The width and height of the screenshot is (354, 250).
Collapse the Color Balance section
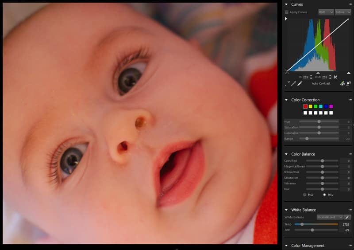286,154
